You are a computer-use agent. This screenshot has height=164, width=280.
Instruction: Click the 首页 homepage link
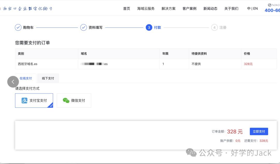click(x=127, y=8)
